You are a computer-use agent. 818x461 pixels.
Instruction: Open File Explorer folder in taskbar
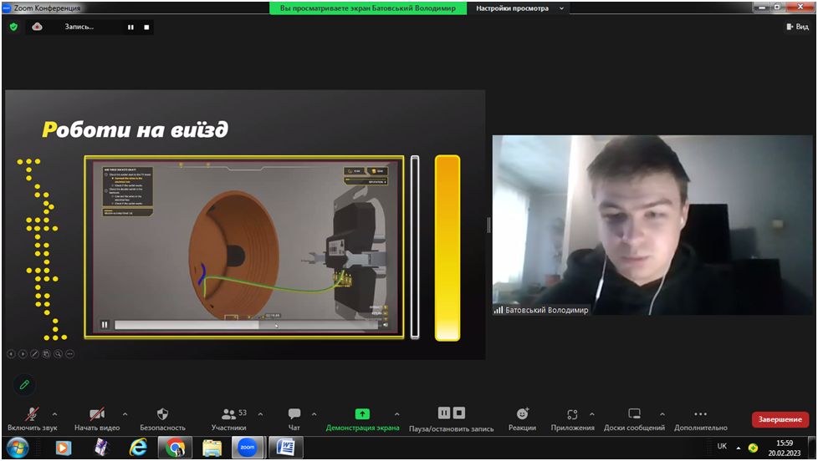click(212, 448)
